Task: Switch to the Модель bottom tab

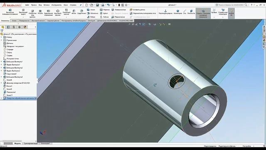Action: (x=17, y=143)
